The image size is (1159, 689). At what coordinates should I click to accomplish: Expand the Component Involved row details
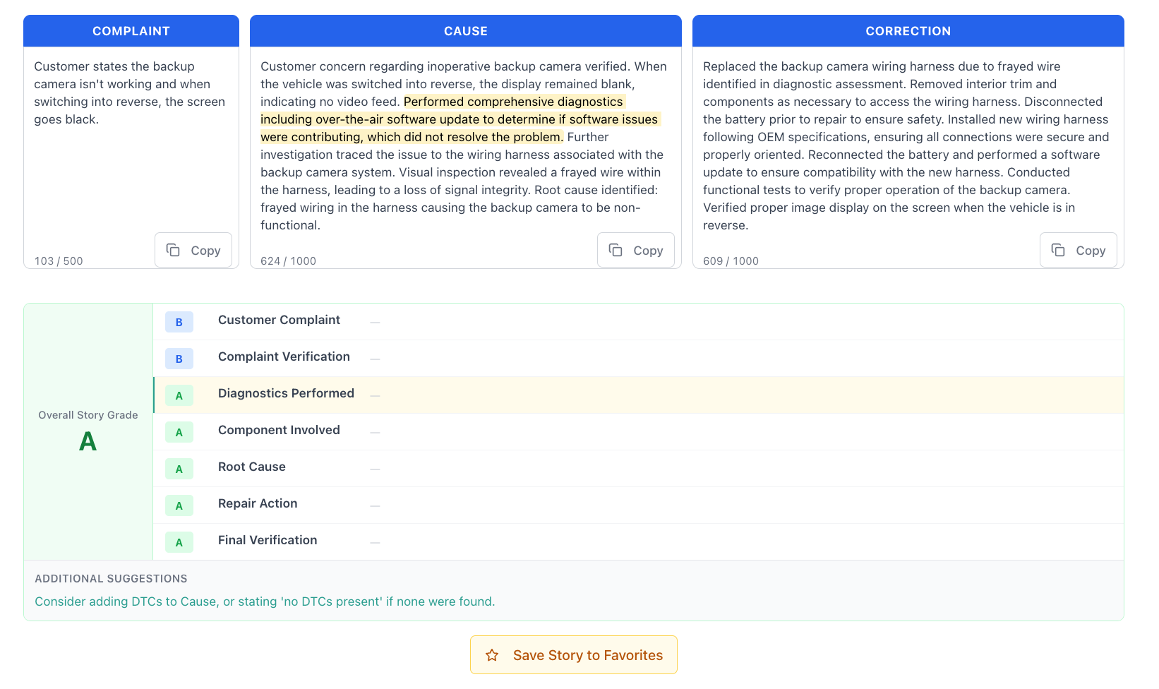pyautogui.click(x=375, y=431)
